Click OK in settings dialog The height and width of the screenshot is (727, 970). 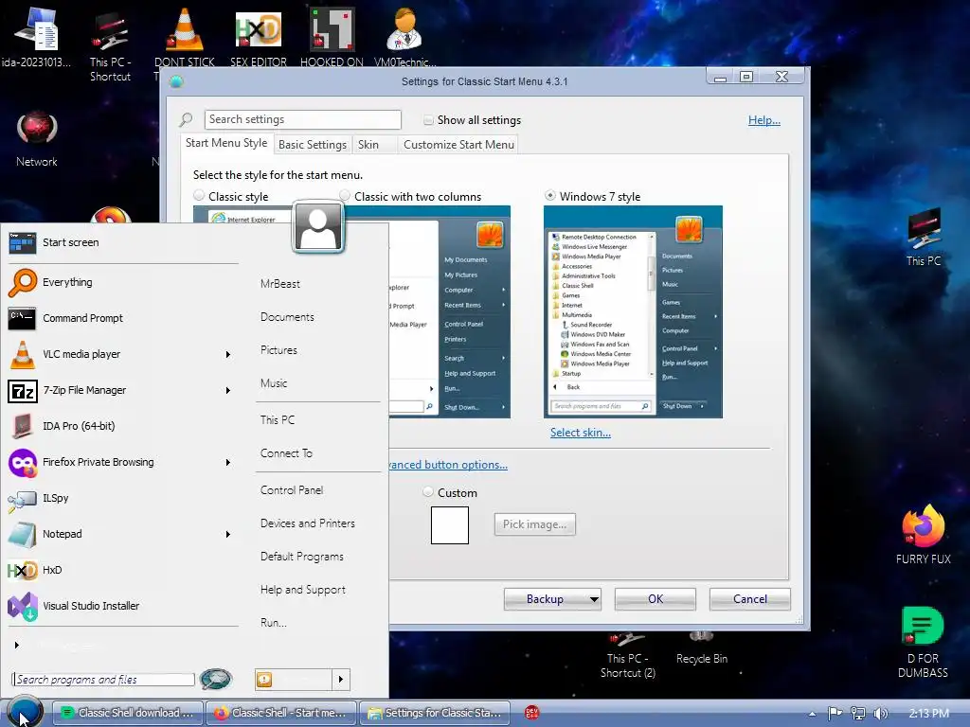click(x=656, y=599)
